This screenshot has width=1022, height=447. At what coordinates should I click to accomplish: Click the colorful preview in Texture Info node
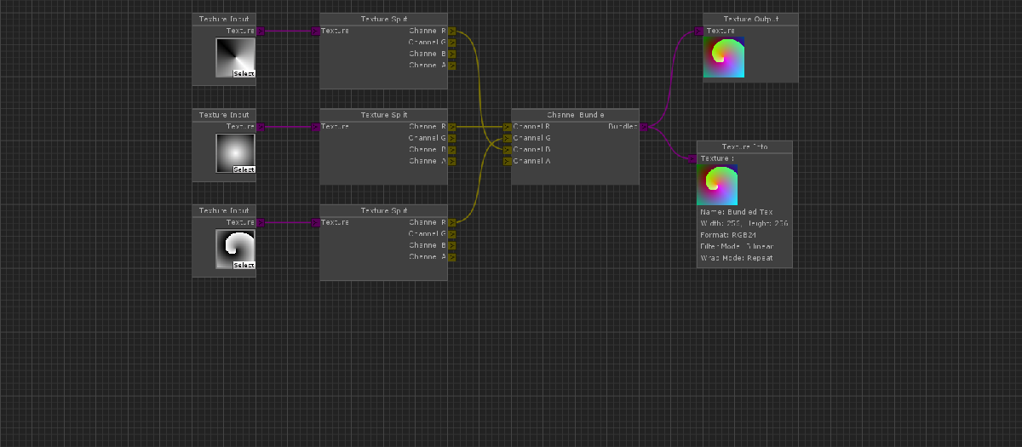(717, 185)
